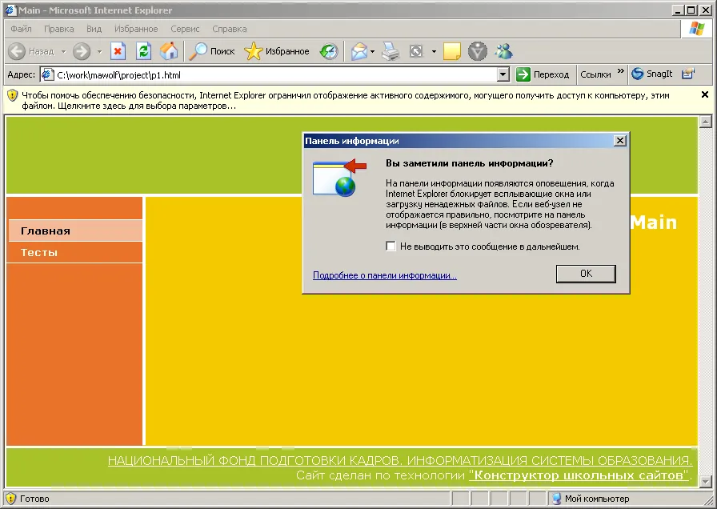The image size is (717, 509).
Task: Expand the Ссылки links chevron
Action: (x=620, y=71)
